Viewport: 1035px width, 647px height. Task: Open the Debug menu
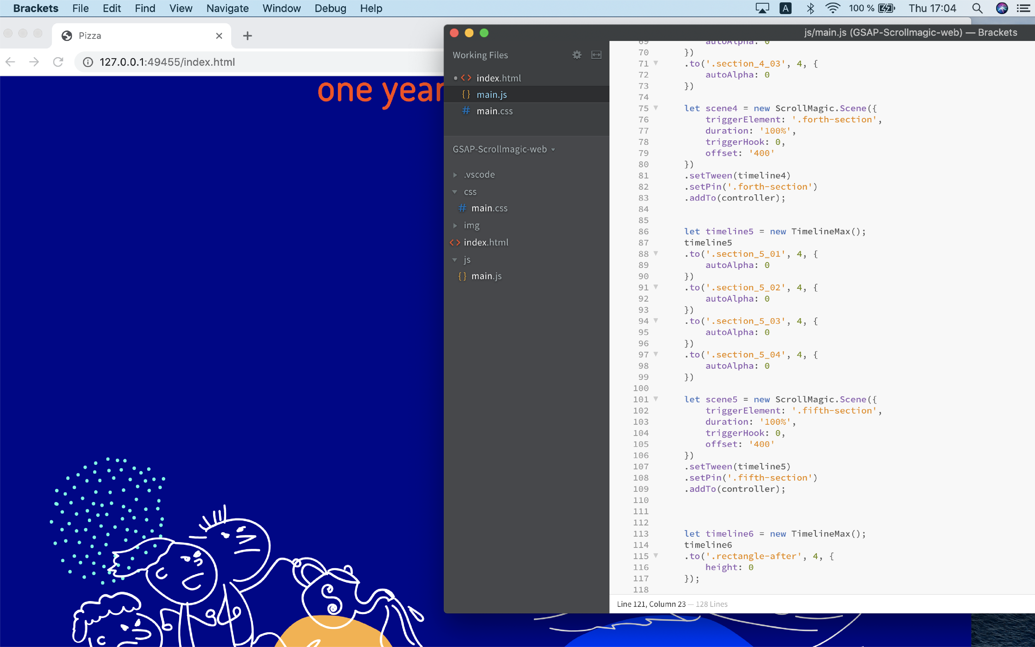(x=330, y=9)
